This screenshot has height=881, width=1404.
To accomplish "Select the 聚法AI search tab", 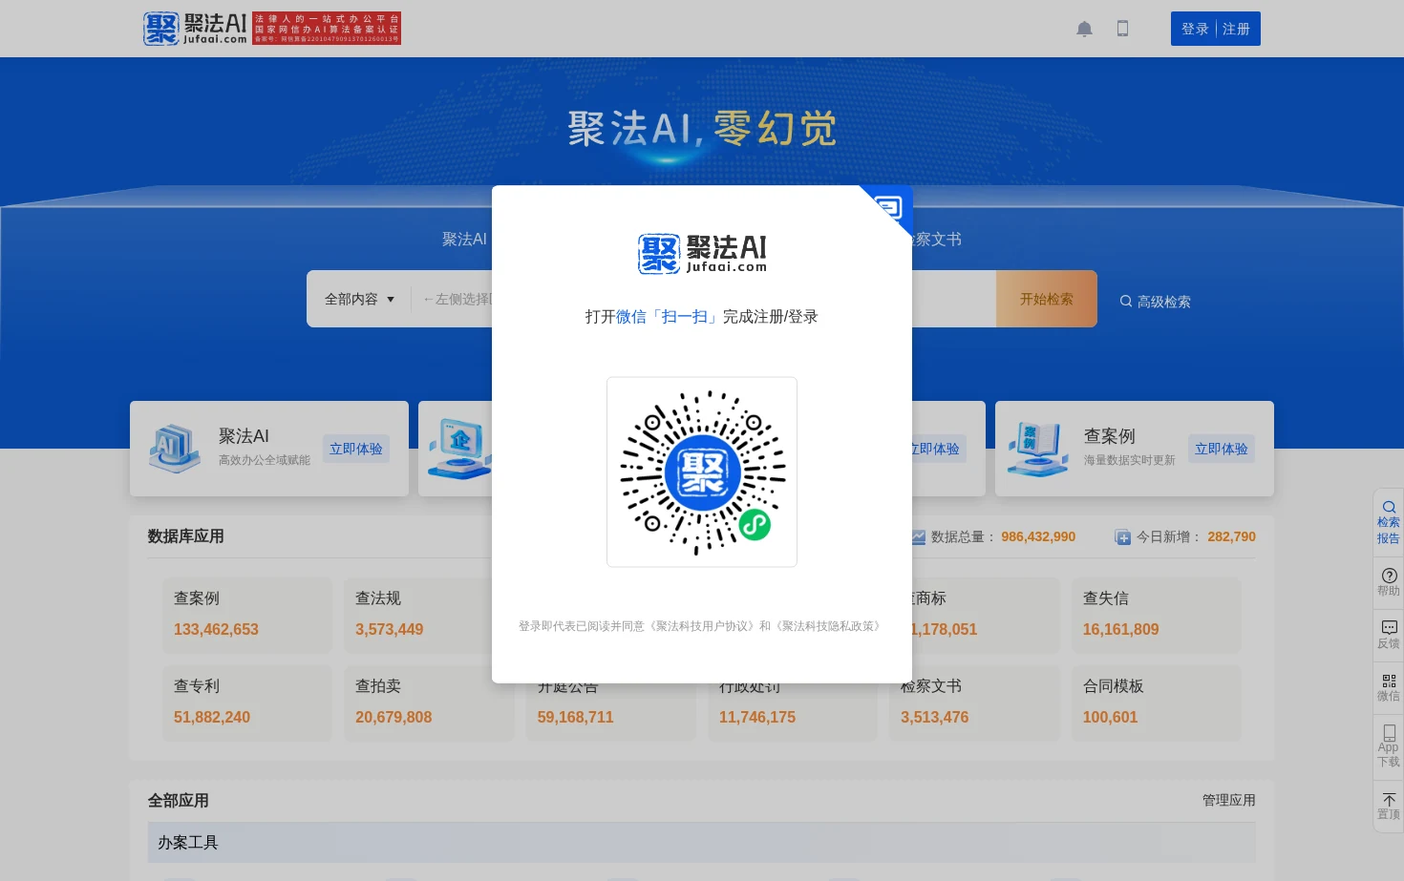I will point(464,239).
